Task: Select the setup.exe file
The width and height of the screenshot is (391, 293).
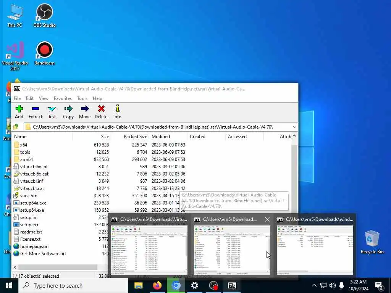Action: 30,224
